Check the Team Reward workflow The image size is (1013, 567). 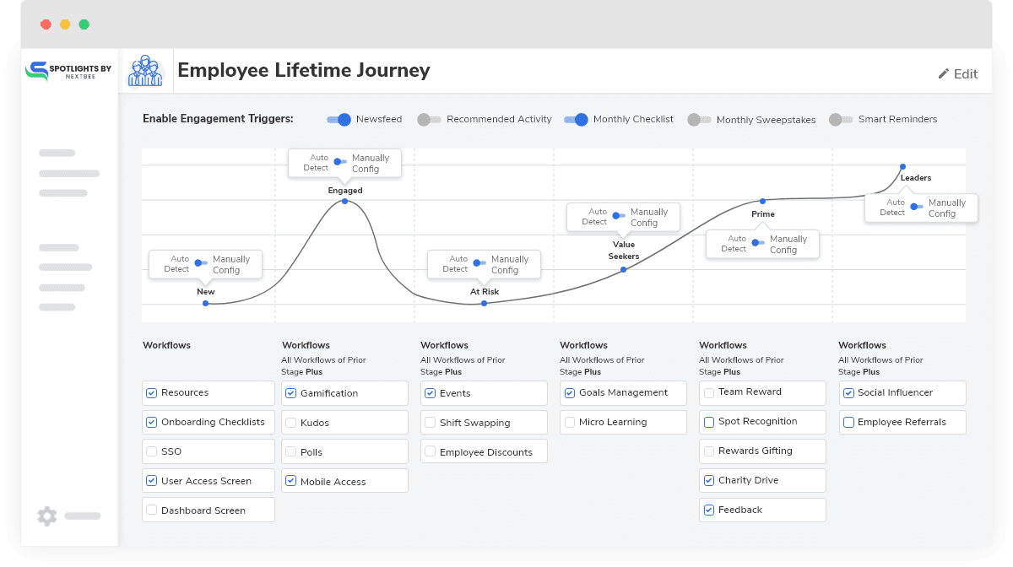click(x=708, y=392)
